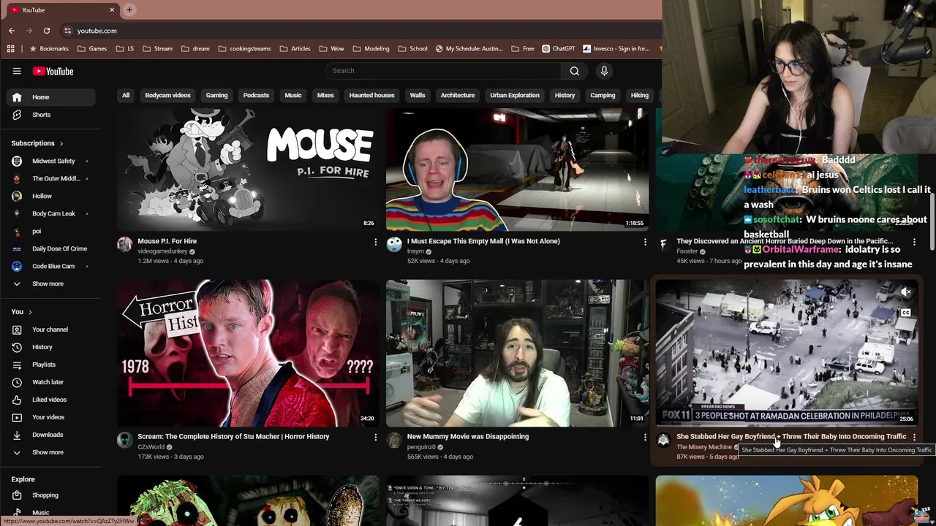936x526 pixels.
Task: Go back with browser back arrow
Action: click(12, 31)
